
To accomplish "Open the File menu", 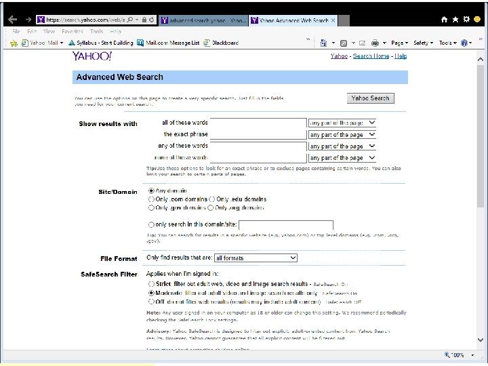I will click(16, 31).
